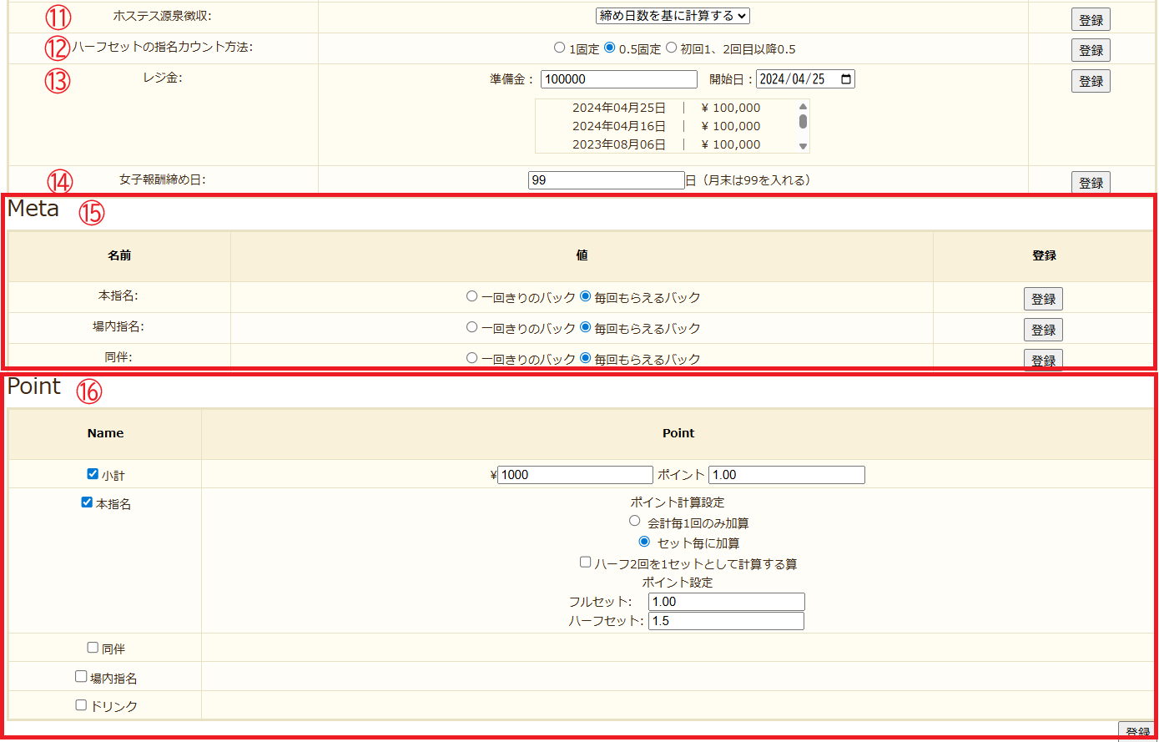Viewport: 1159px width, 742px height.
Task: Select the 1固定 radio option
Action: click(x=559, y=48)
